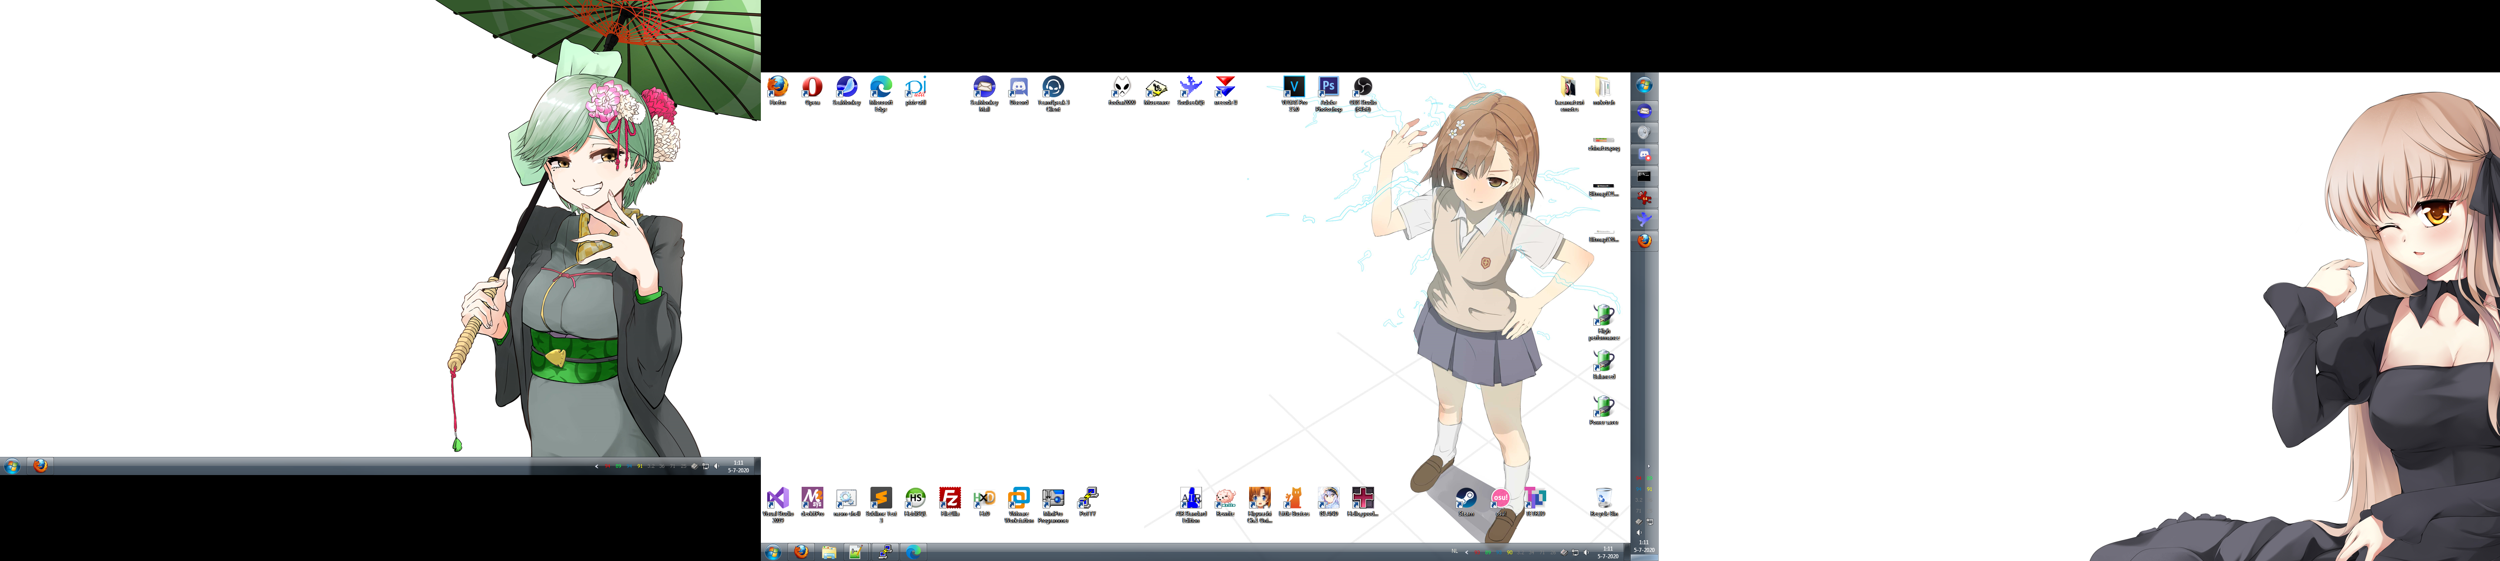Select the Hello,good... game shortcut

(1363, 502)
